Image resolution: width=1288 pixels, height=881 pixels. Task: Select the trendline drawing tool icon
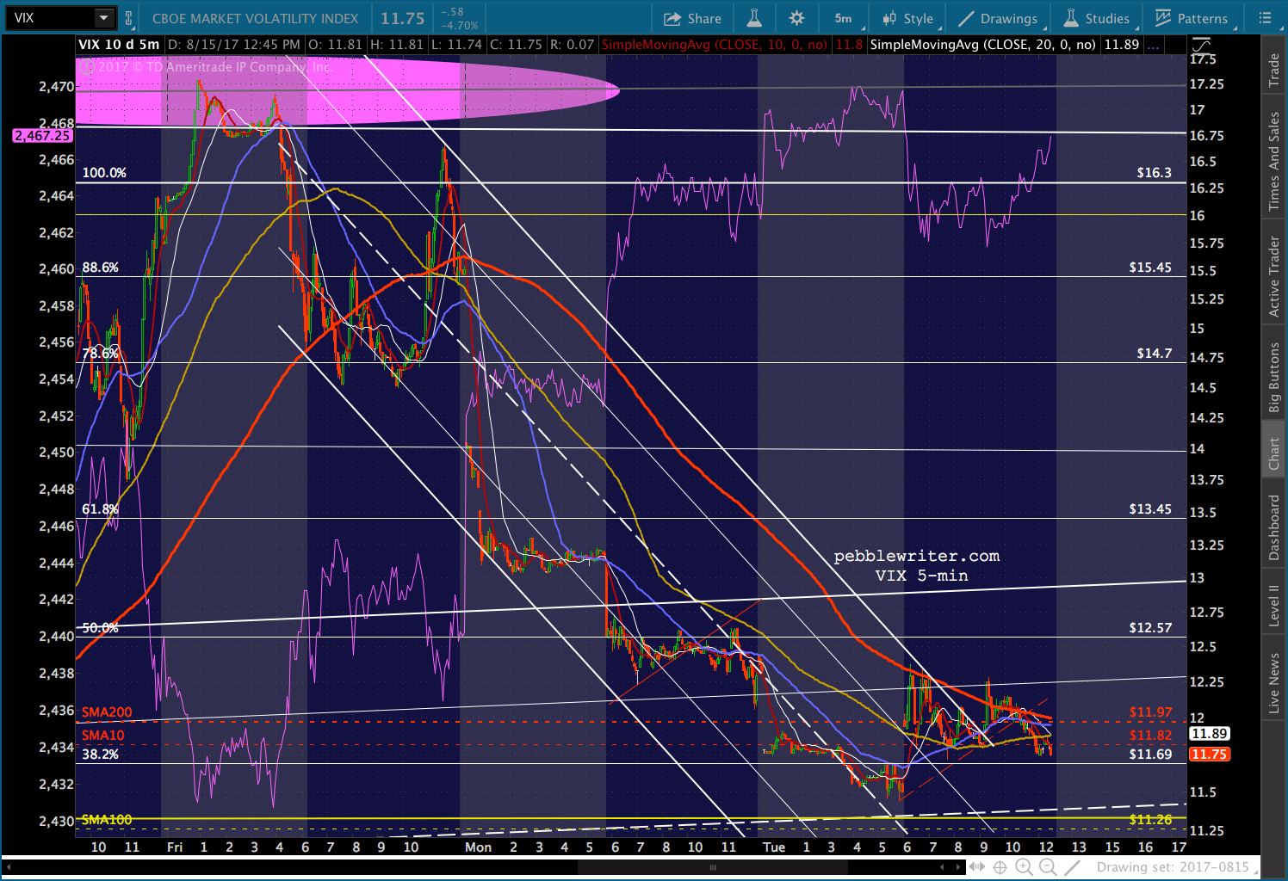click(1072, 867)
